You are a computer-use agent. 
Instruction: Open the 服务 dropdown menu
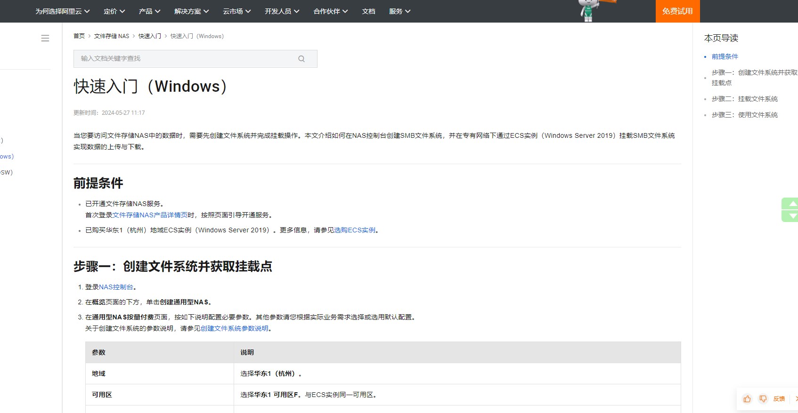point(399,11)
